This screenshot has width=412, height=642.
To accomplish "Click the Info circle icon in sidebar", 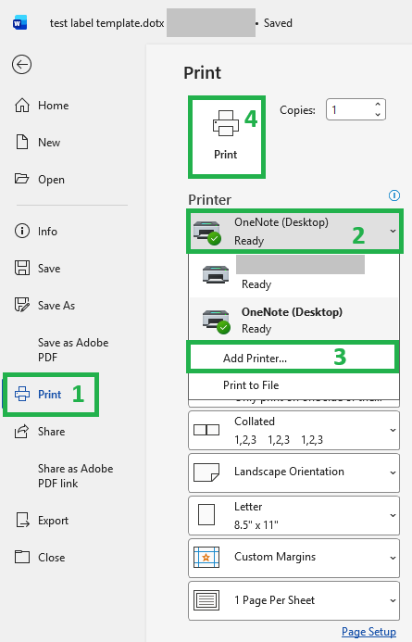I will (x=22, y=231).
